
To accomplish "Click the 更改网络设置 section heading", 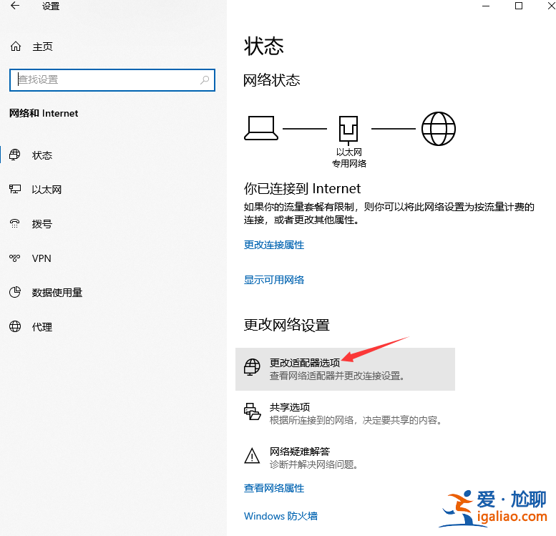I will point(287,325).
